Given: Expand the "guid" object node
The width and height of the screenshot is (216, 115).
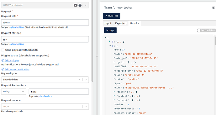Looking at the screenshot, I should tap(114, 62).
